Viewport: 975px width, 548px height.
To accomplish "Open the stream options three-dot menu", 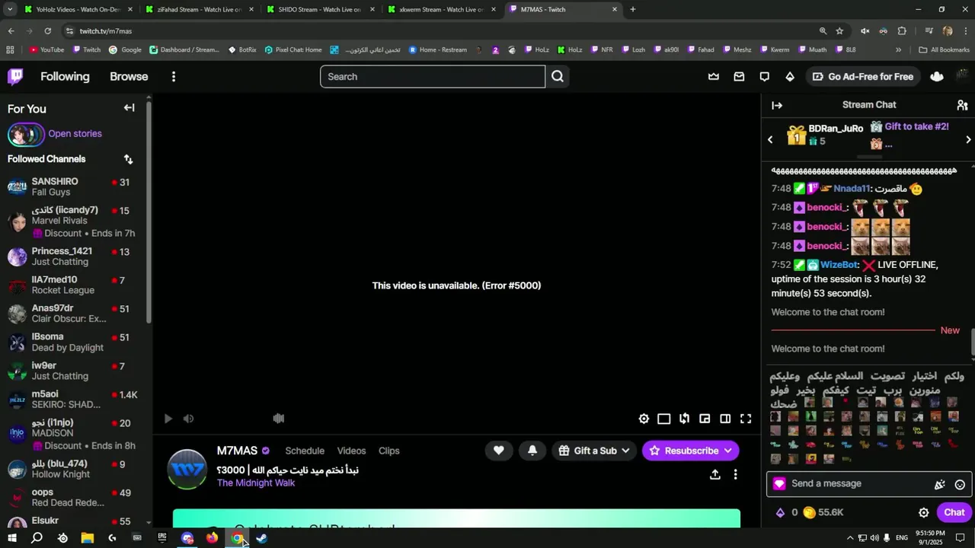I will [735, 474].
